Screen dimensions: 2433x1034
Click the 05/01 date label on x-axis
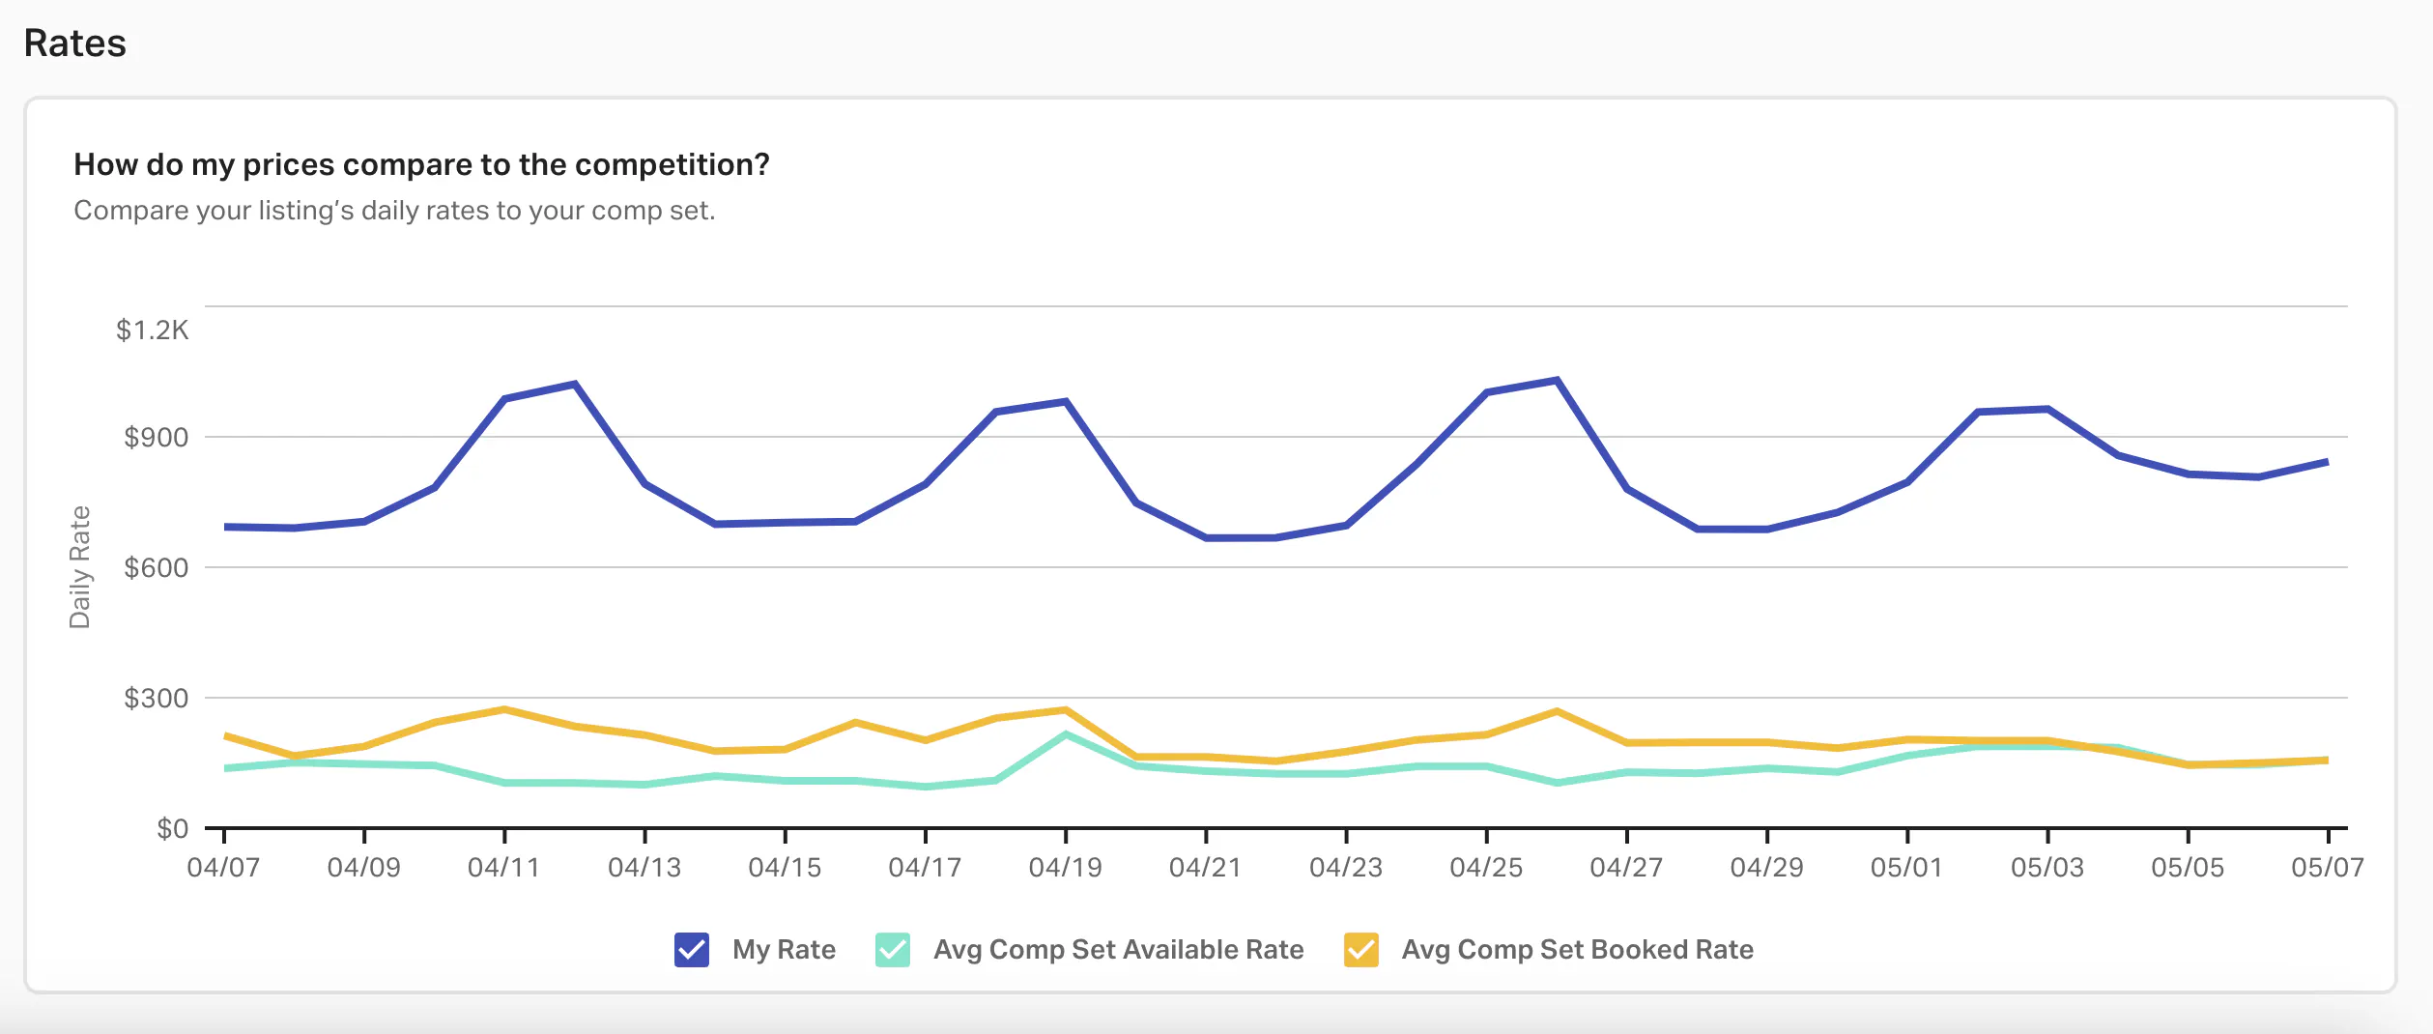(x=1906, y=868)
